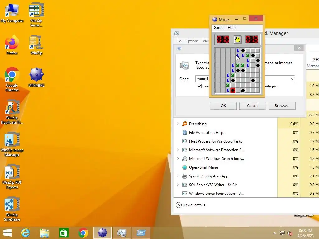
Task: Select the WinZip SafeShare desktop icon
Action: 12,209
